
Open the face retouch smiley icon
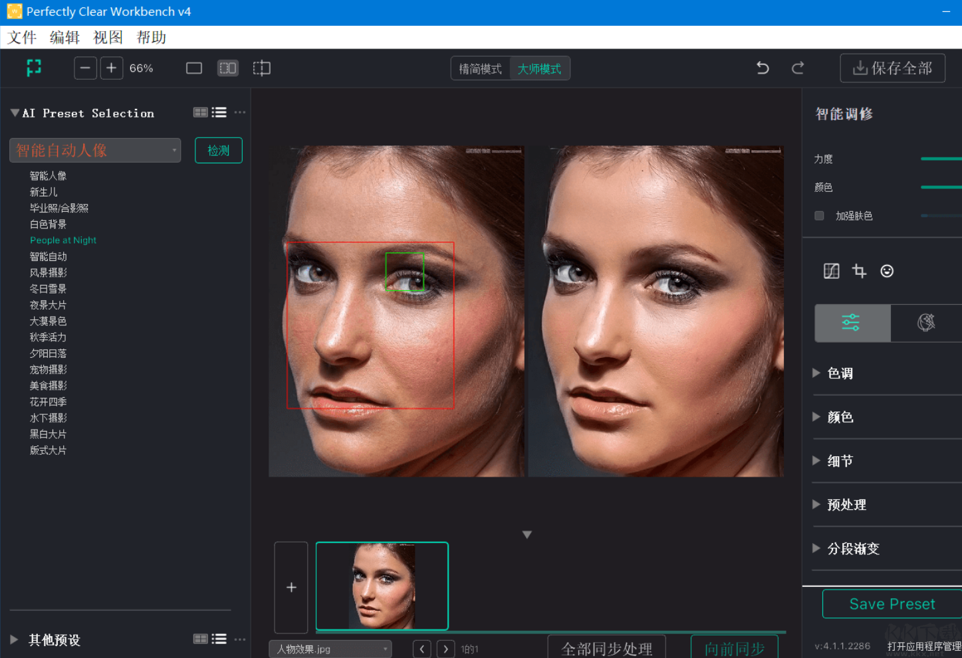[x=887, y=271]
